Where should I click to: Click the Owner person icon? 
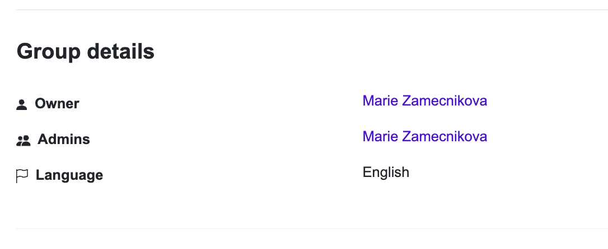click(x=22, y=104)
